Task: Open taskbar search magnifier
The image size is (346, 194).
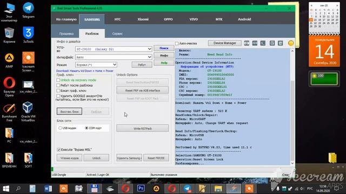Action: 18,189
